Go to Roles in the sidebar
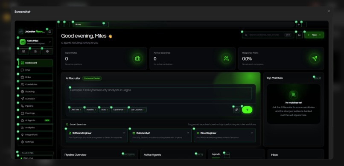The image size is (344, 166). coord(35,77)
